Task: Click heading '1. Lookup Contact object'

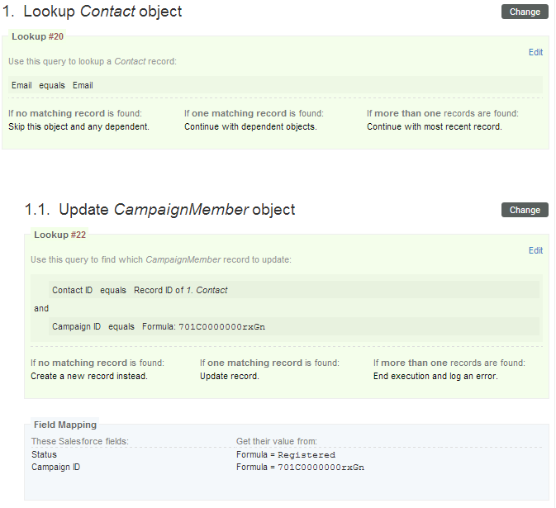Action: click(93, 12)
